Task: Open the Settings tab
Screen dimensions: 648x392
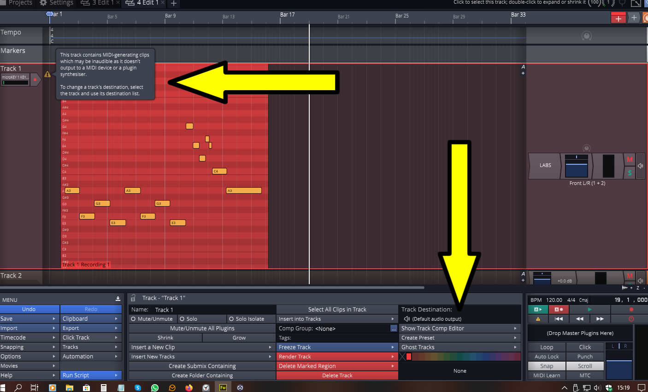Action: tap(56, 3)
